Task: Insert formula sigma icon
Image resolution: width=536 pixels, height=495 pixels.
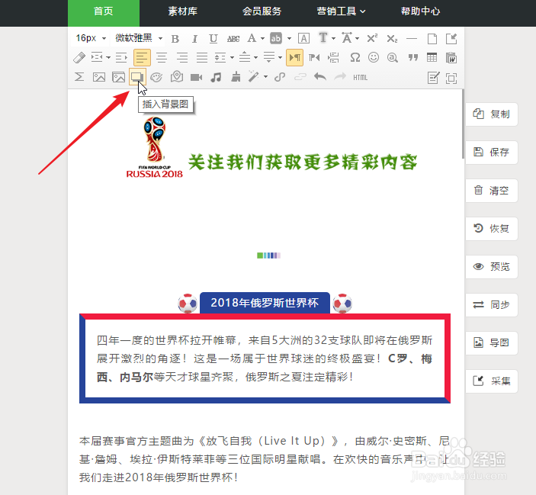Action: tap(79, 77)
